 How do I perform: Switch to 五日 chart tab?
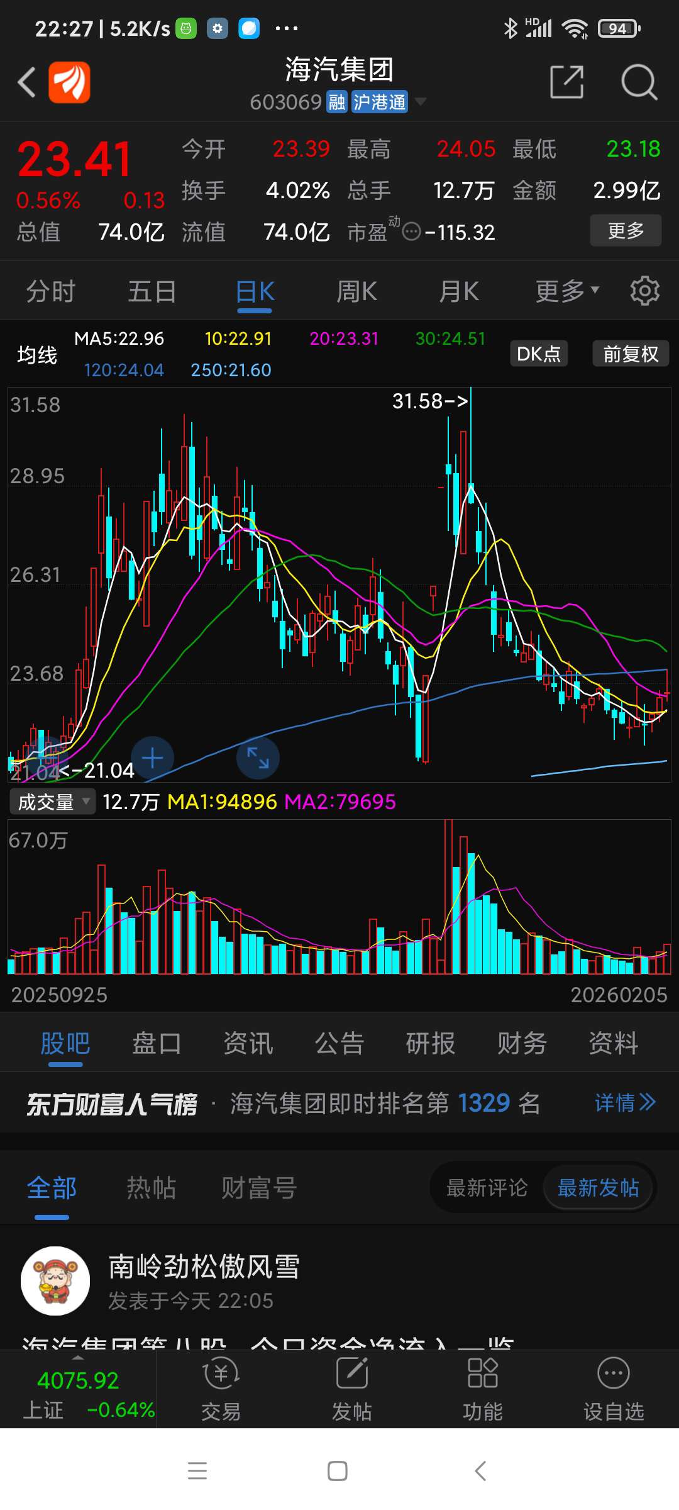coord(152,291)
